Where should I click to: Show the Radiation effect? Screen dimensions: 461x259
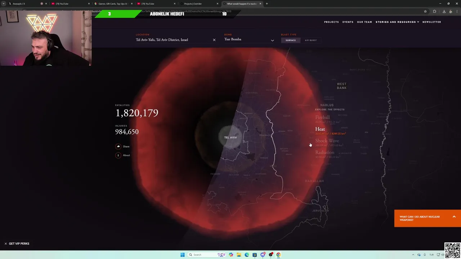[x=325, y=152]
